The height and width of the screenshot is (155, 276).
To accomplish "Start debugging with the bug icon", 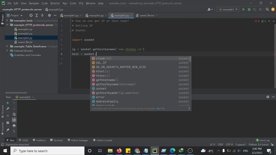I will [249, 9].
